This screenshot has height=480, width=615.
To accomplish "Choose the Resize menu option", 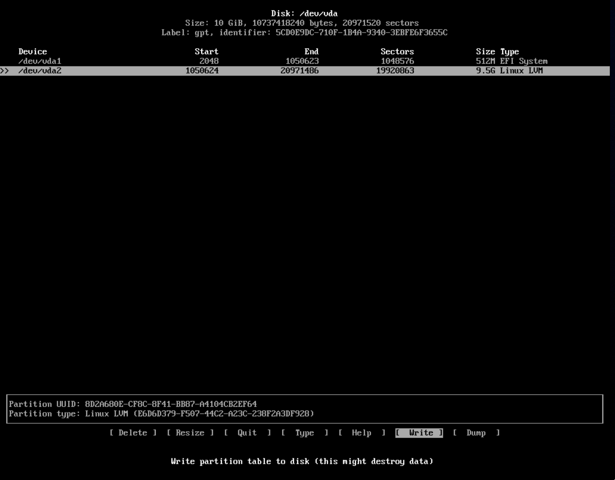I will (190, 433).
